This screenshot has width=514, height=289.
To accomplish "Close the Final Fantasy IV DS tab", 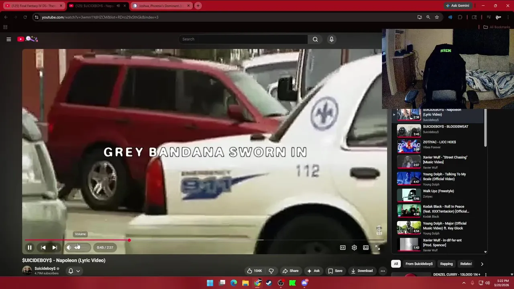I will coord(61,6).
